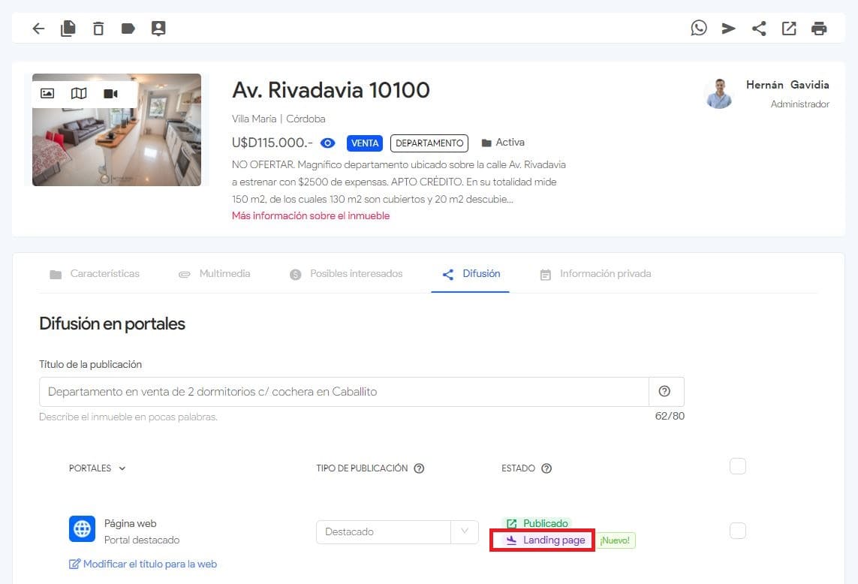The width and height of the screenshot is (858, 584).
Task: Check the Página web portal checkbox
Action: [x=738, y=531]
